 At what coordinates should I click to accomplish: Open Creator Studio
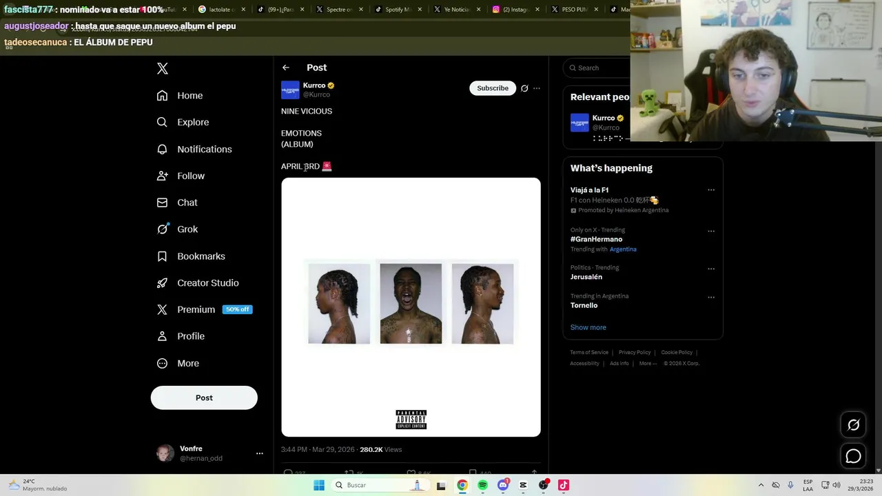pos(198,283)
